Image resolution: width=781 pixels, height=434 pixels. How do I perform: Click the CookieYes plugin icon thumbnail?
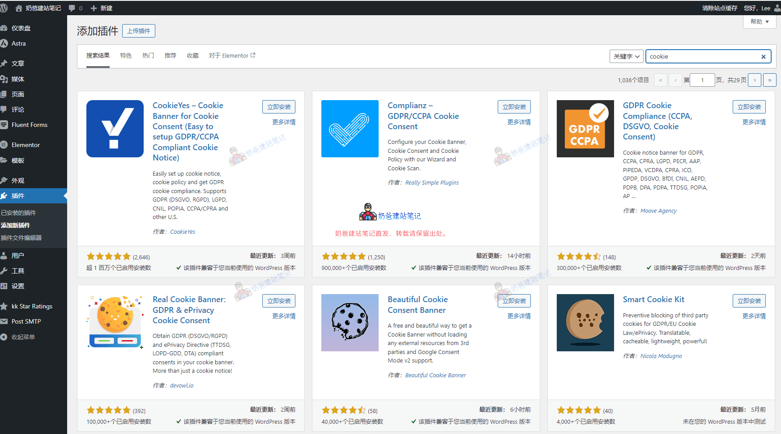point(115,129)
